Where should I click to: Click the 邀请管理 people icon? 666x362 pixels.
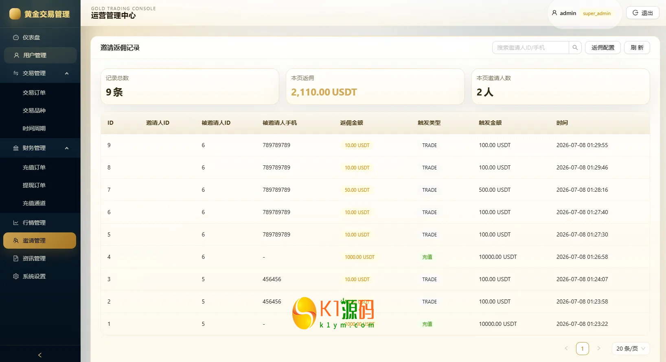point(16,241)
